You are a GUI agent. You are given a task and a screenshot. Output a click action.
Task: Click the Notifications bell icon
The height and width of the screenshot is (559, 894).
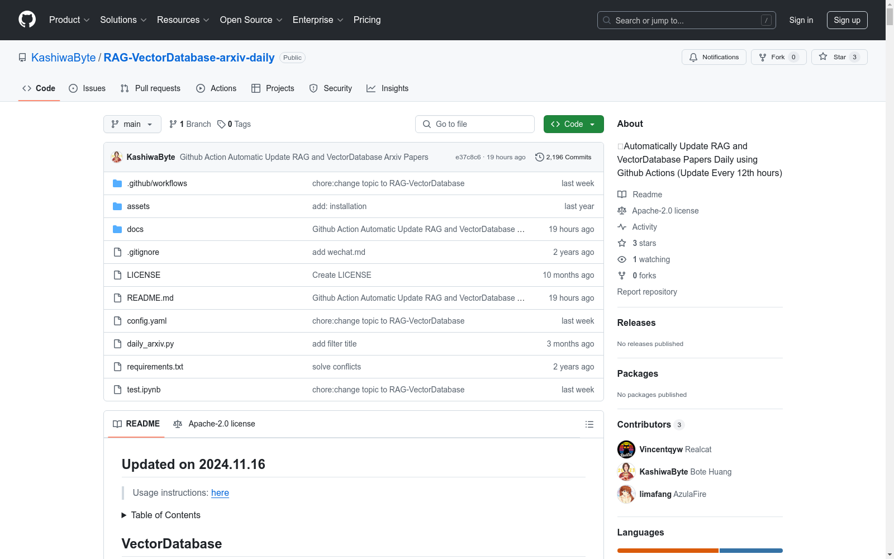693,57
